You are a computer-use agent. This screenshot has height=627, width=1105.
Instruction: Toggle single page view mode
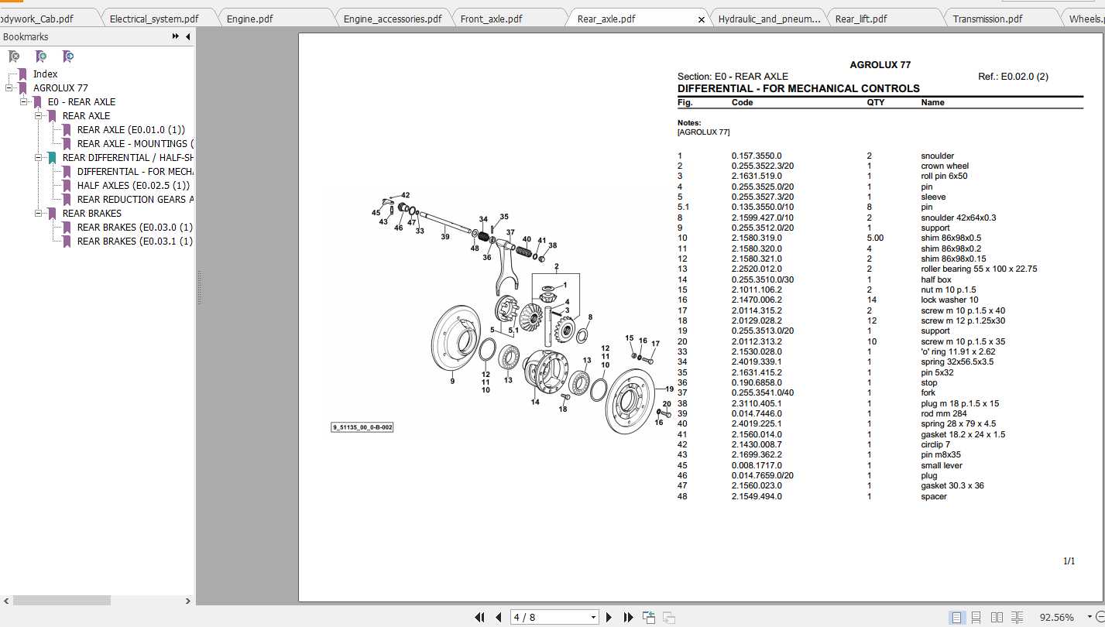tap(957, 617)
